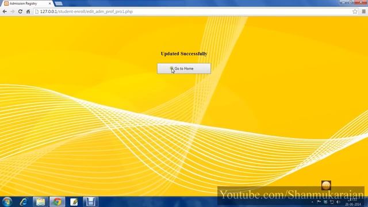Open the Chrome menu hamburger icon
The width and height of the screenshot is (368, 207).
click(x=364, y=11)
